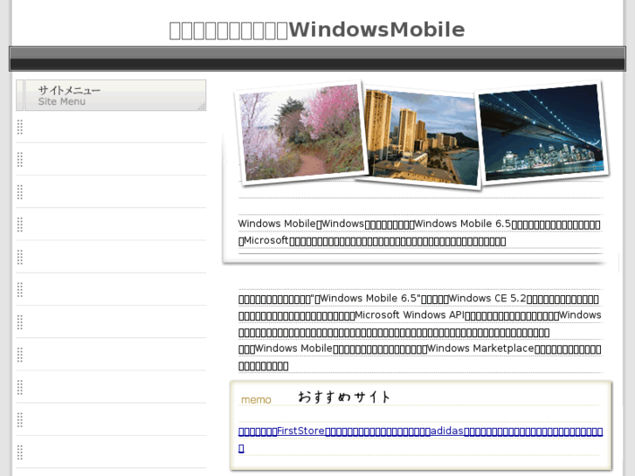
Task: Click the 'Microsoft Windows API' text
Action: [x=410, y=315]
